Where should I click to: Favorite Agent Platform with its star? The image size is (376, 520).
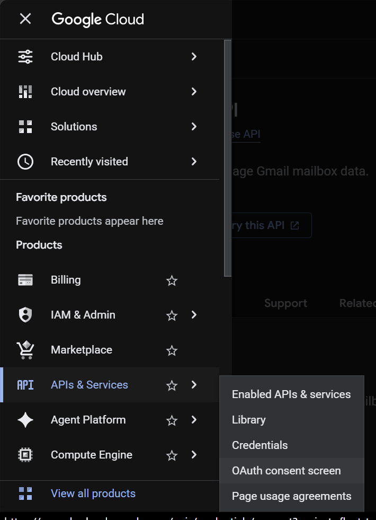click(x=172, y=420)
